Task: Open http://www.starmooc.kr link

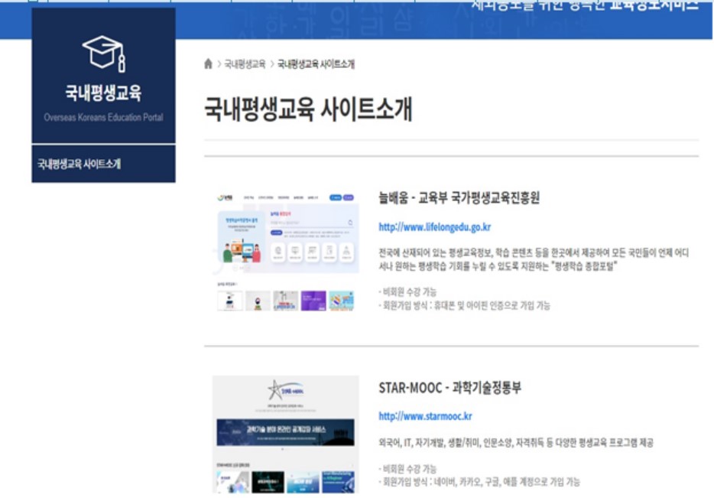Action: [x=425, y=416]
